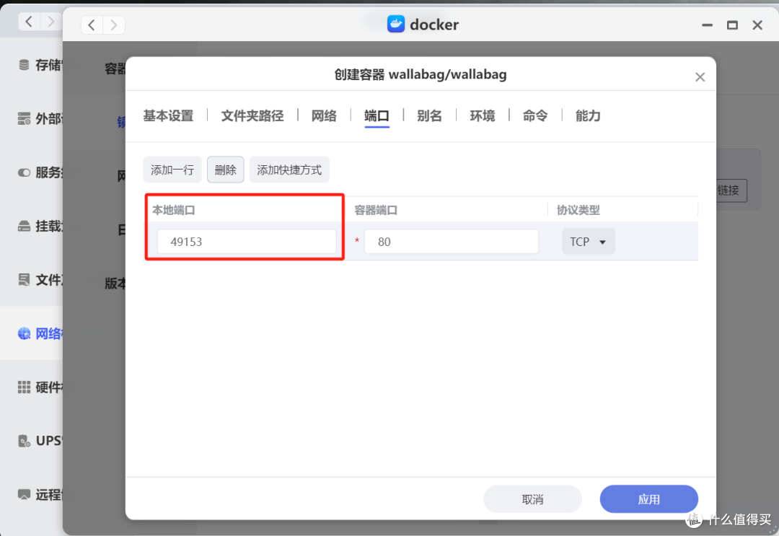This screenshot has width=779, height=536.
Task: Apply settings with 应用 button
Action: (649, 499)
